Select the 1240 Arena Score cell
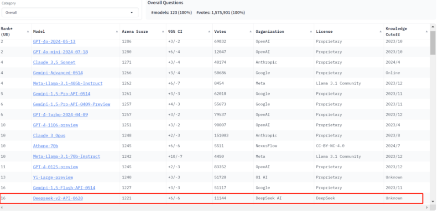Screen dimensions: 438x212 click(126, 177)
